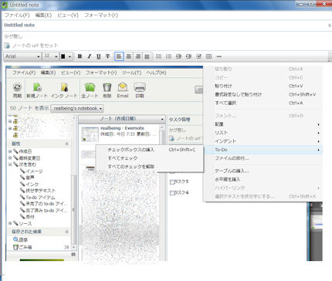Select イメージ item in embedded tree
The height and width of the screenshot is (281, 332).
tap(34, 171)
